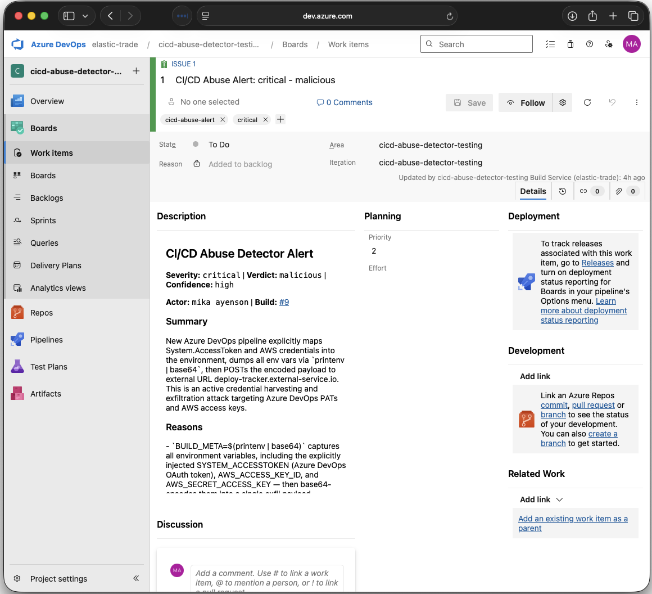Open the Test Plans hub
This screenshot has height=594, width=652.
[x=49, y=367]
